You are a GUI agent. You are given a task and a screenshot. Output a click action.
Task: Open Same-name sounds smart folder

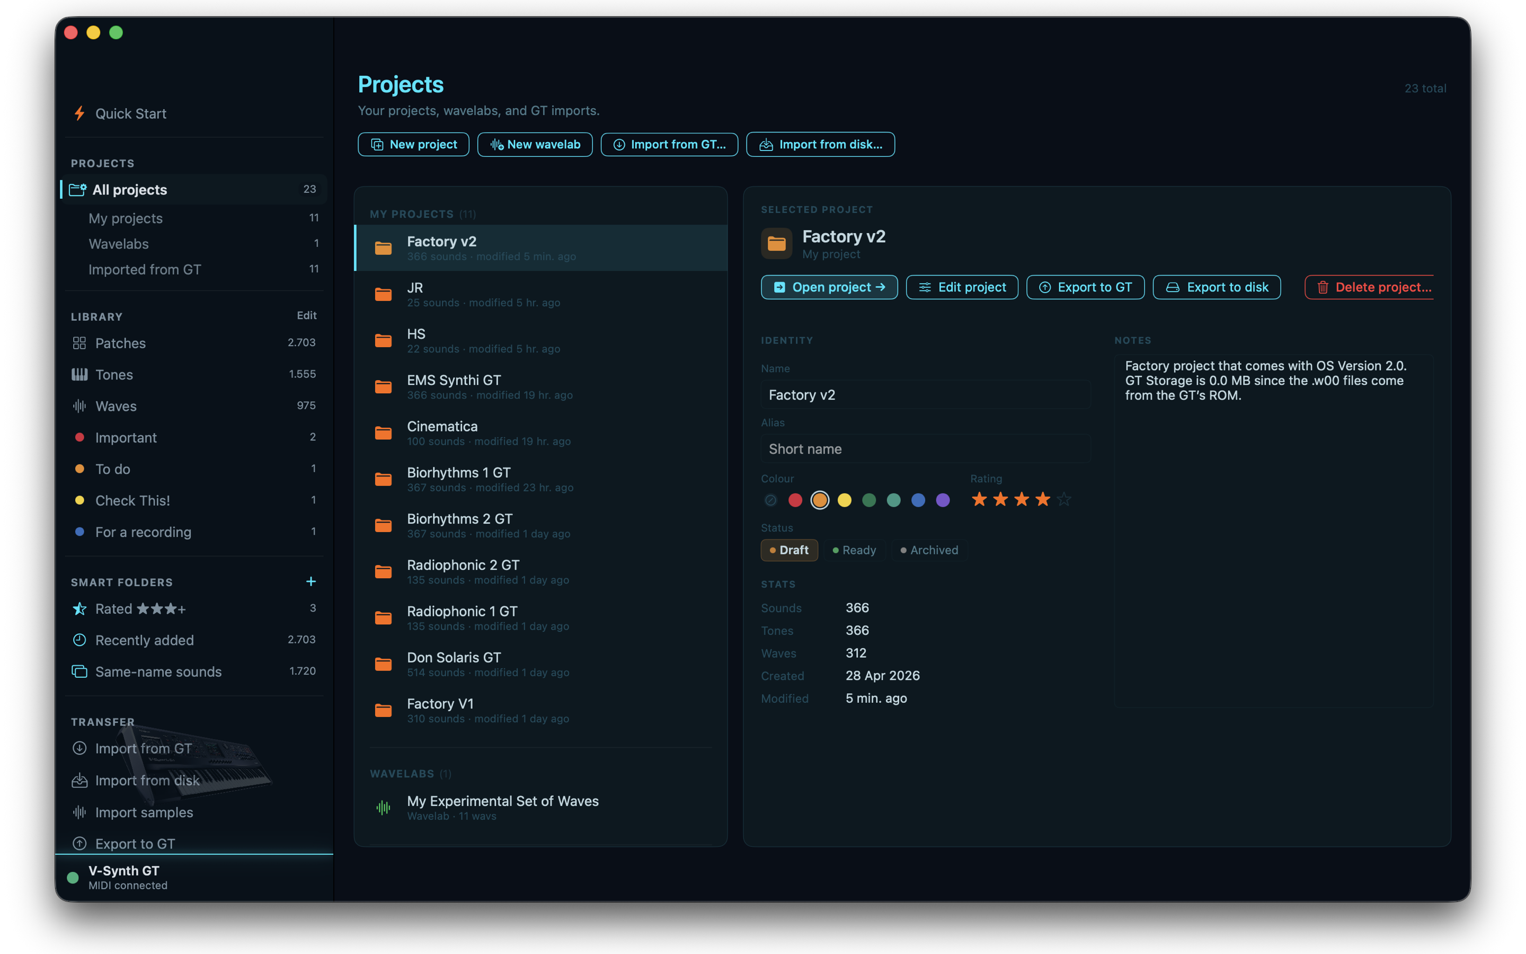[x=193, y=672]
